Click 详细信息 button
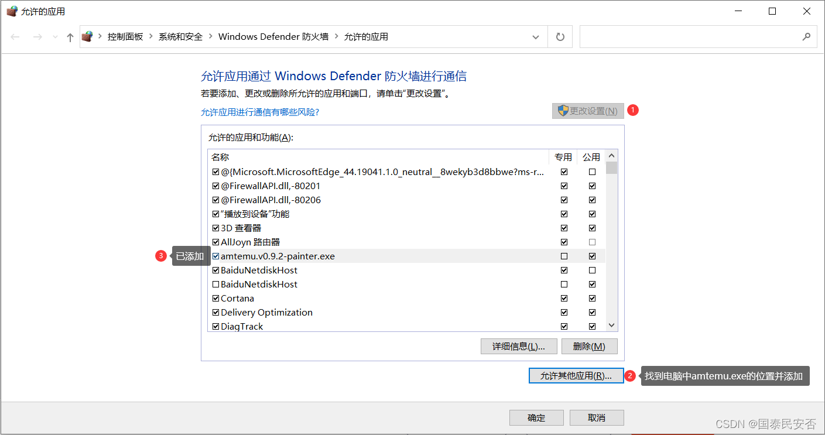 pyautogui.click(x=518, y=346)
